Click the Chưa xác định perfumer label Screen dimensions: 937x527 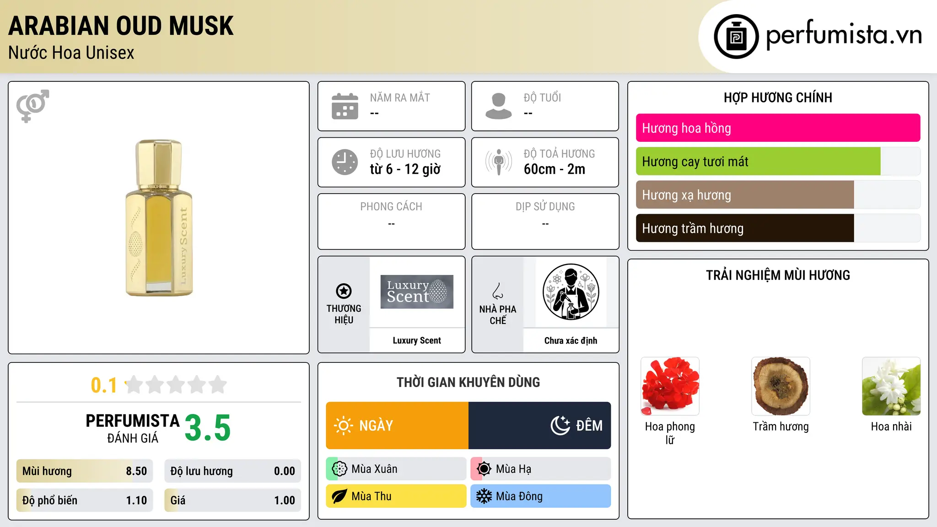click(x=571, y=340)
